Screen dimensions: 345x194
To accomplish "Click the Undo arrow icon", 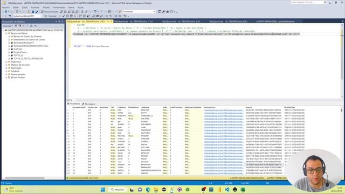I will (x=95, y=12).
